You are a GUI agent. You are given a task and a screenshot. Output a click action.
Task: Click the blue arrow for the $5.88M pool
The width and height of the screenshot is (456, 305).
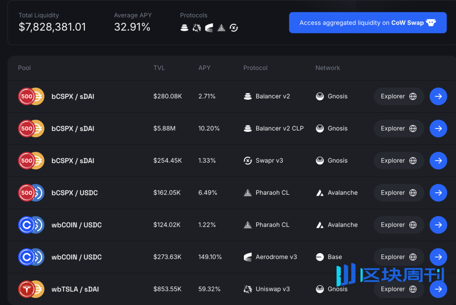tap(438, 128)
